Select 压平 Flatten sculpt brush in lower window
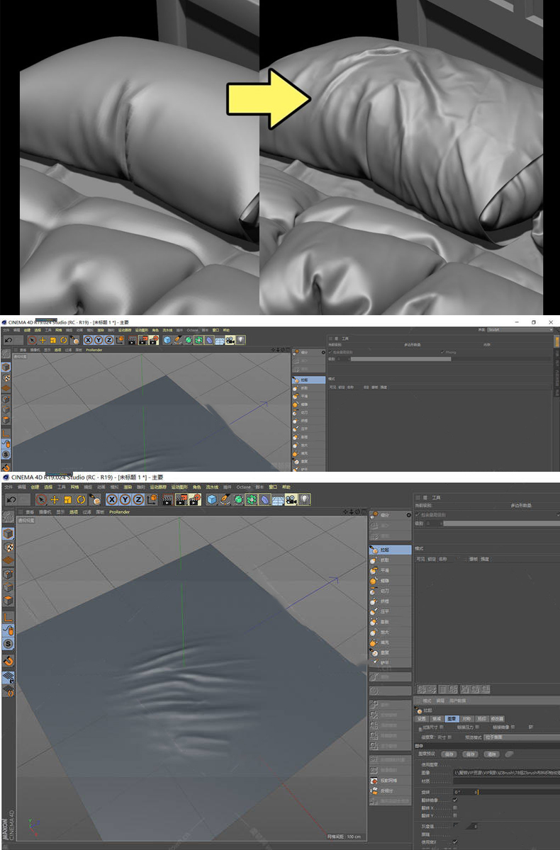The width and height of the screenshot is (560, 850). point(390,611)
